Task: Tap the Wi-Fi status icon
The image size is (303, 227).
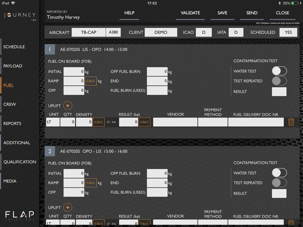Action: 13,3
